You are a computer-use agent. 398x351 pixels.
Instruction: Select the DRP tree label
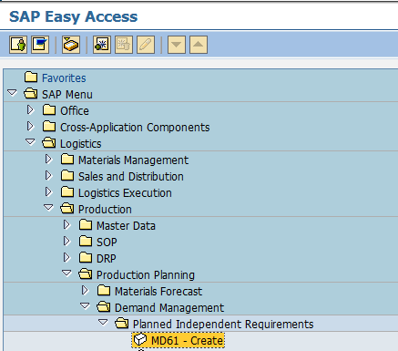click(x=107, y=259)
